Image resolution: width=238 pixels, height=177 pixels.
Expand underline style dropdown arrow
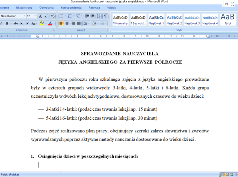[11, 23]
